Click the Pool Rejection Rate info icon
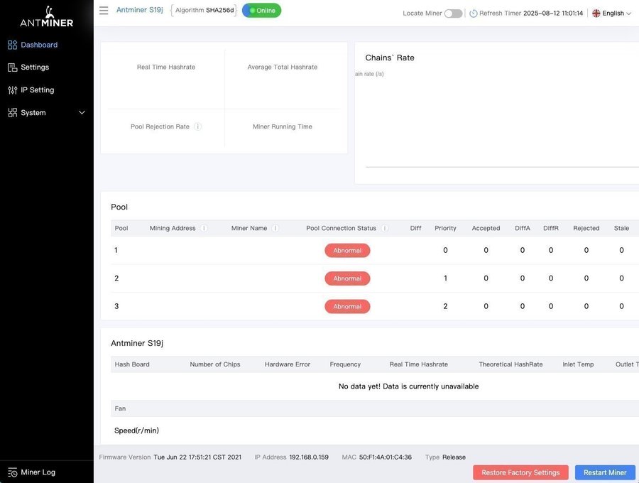 (x=198, y=126)
